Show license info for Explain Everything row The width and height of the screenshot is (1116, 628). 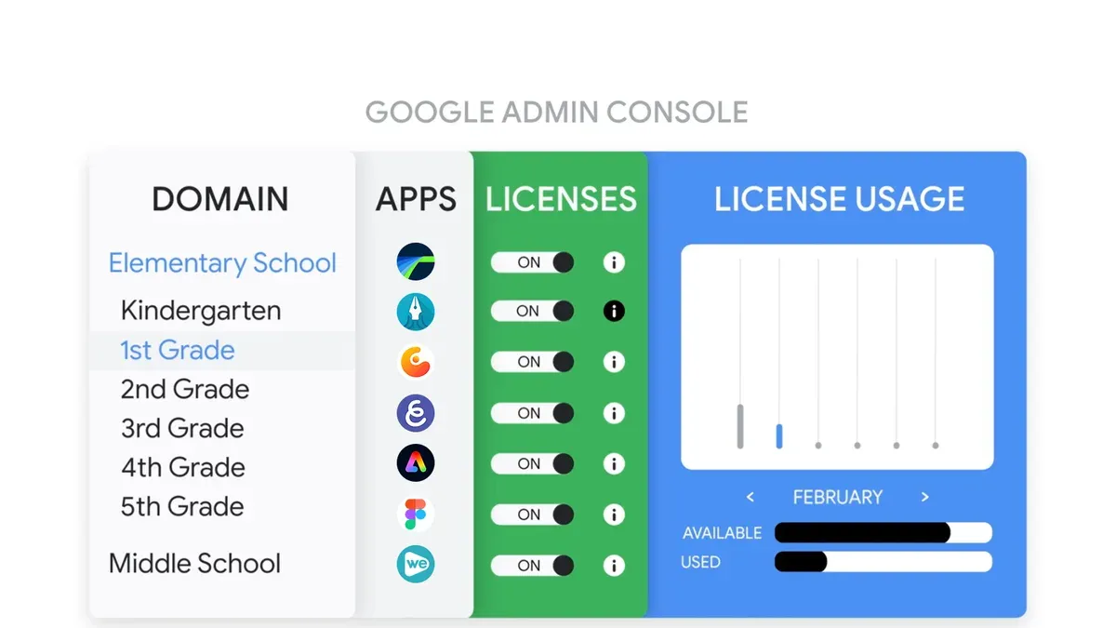[613, 413]
